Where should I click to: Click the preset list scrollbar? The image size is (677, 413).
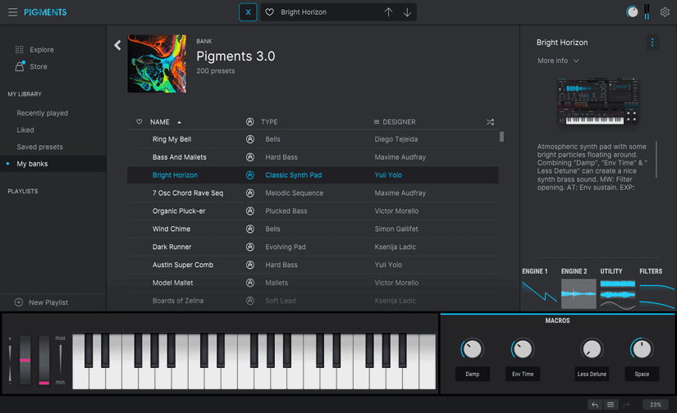point(501,137)
